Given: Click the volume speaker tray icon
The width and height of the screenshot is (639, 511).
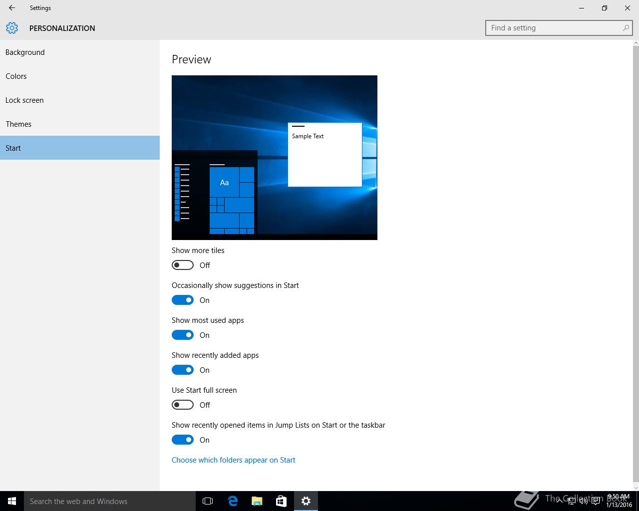Looking at the screenshot, I should [583, 501].
